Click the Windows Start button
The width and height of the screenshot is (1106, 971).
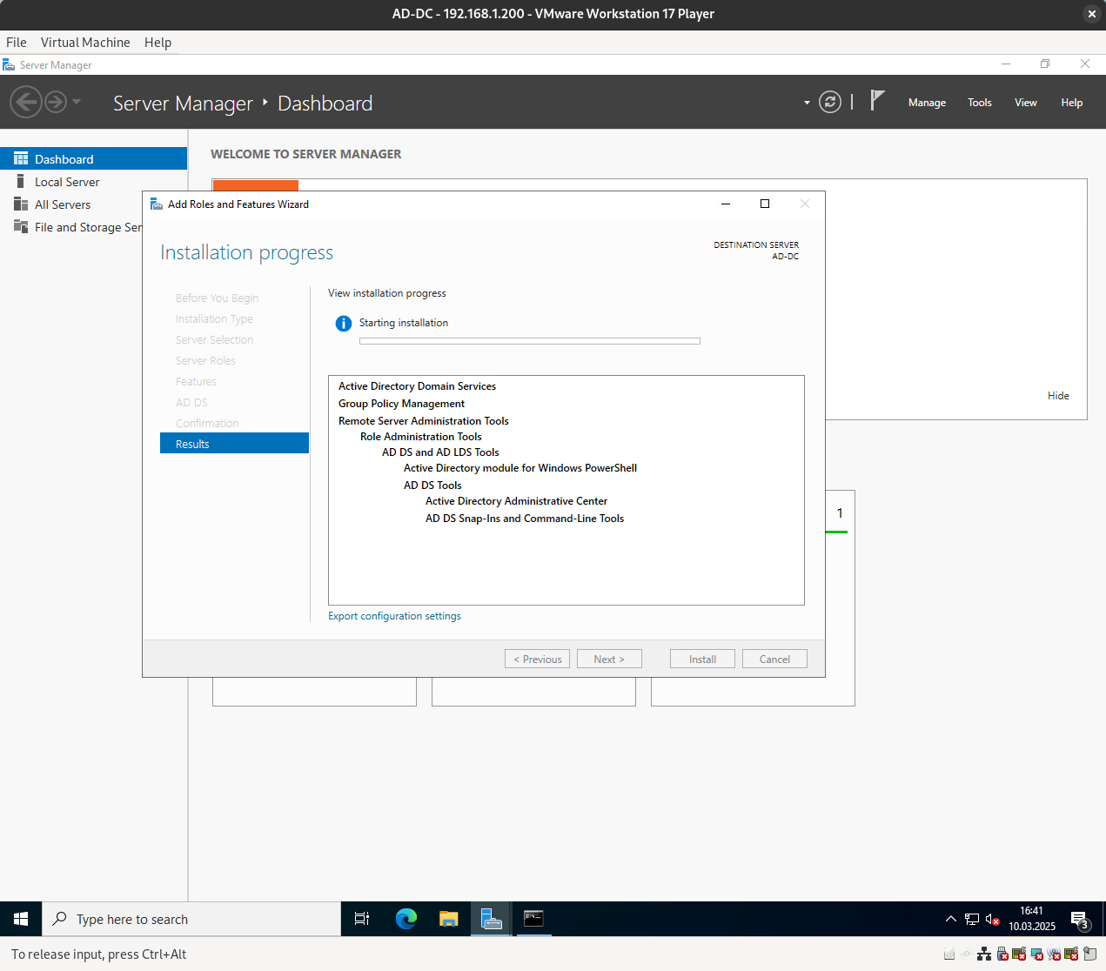pyautogui.click(x=21, y=919)
